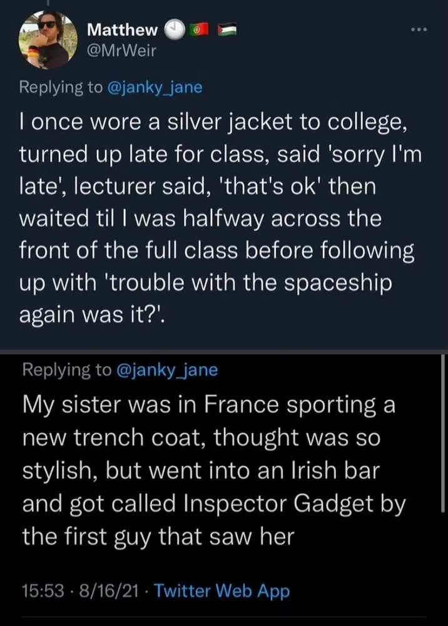Click the clock emoji beside Matthew's name
This screenshot has height=626, width=448.
173,29
